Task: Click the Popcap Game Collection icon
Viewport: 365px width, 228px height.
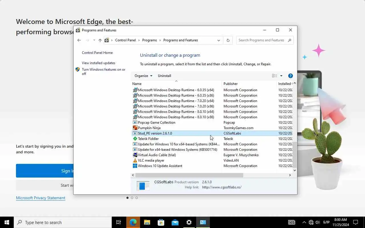Action: pyautogui.click(x=135, y=123)
